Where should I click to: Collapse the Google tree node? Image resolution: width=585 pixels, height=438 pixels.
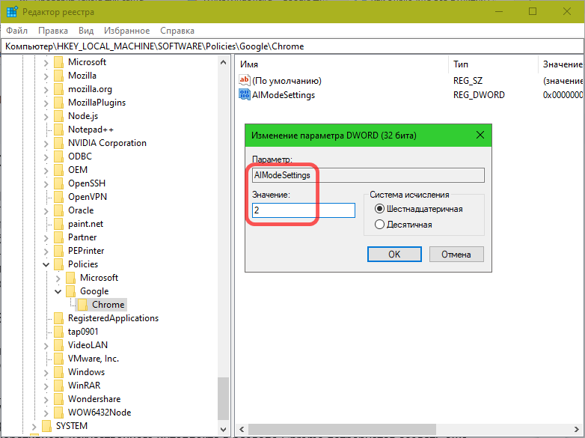58,291
